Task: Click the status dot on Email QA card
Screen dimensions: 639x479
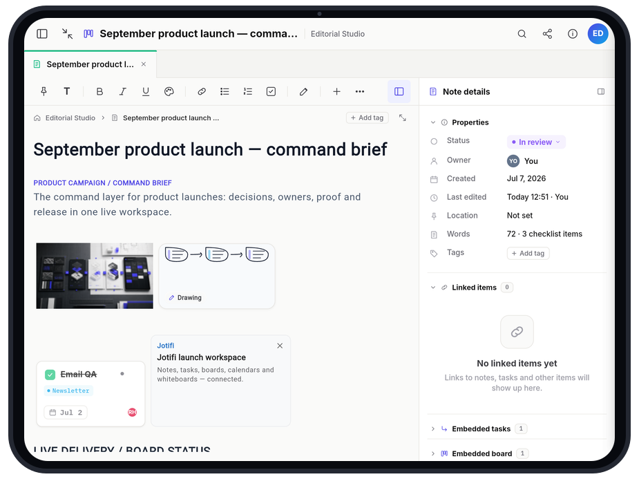Action: [x=122, y=374]
